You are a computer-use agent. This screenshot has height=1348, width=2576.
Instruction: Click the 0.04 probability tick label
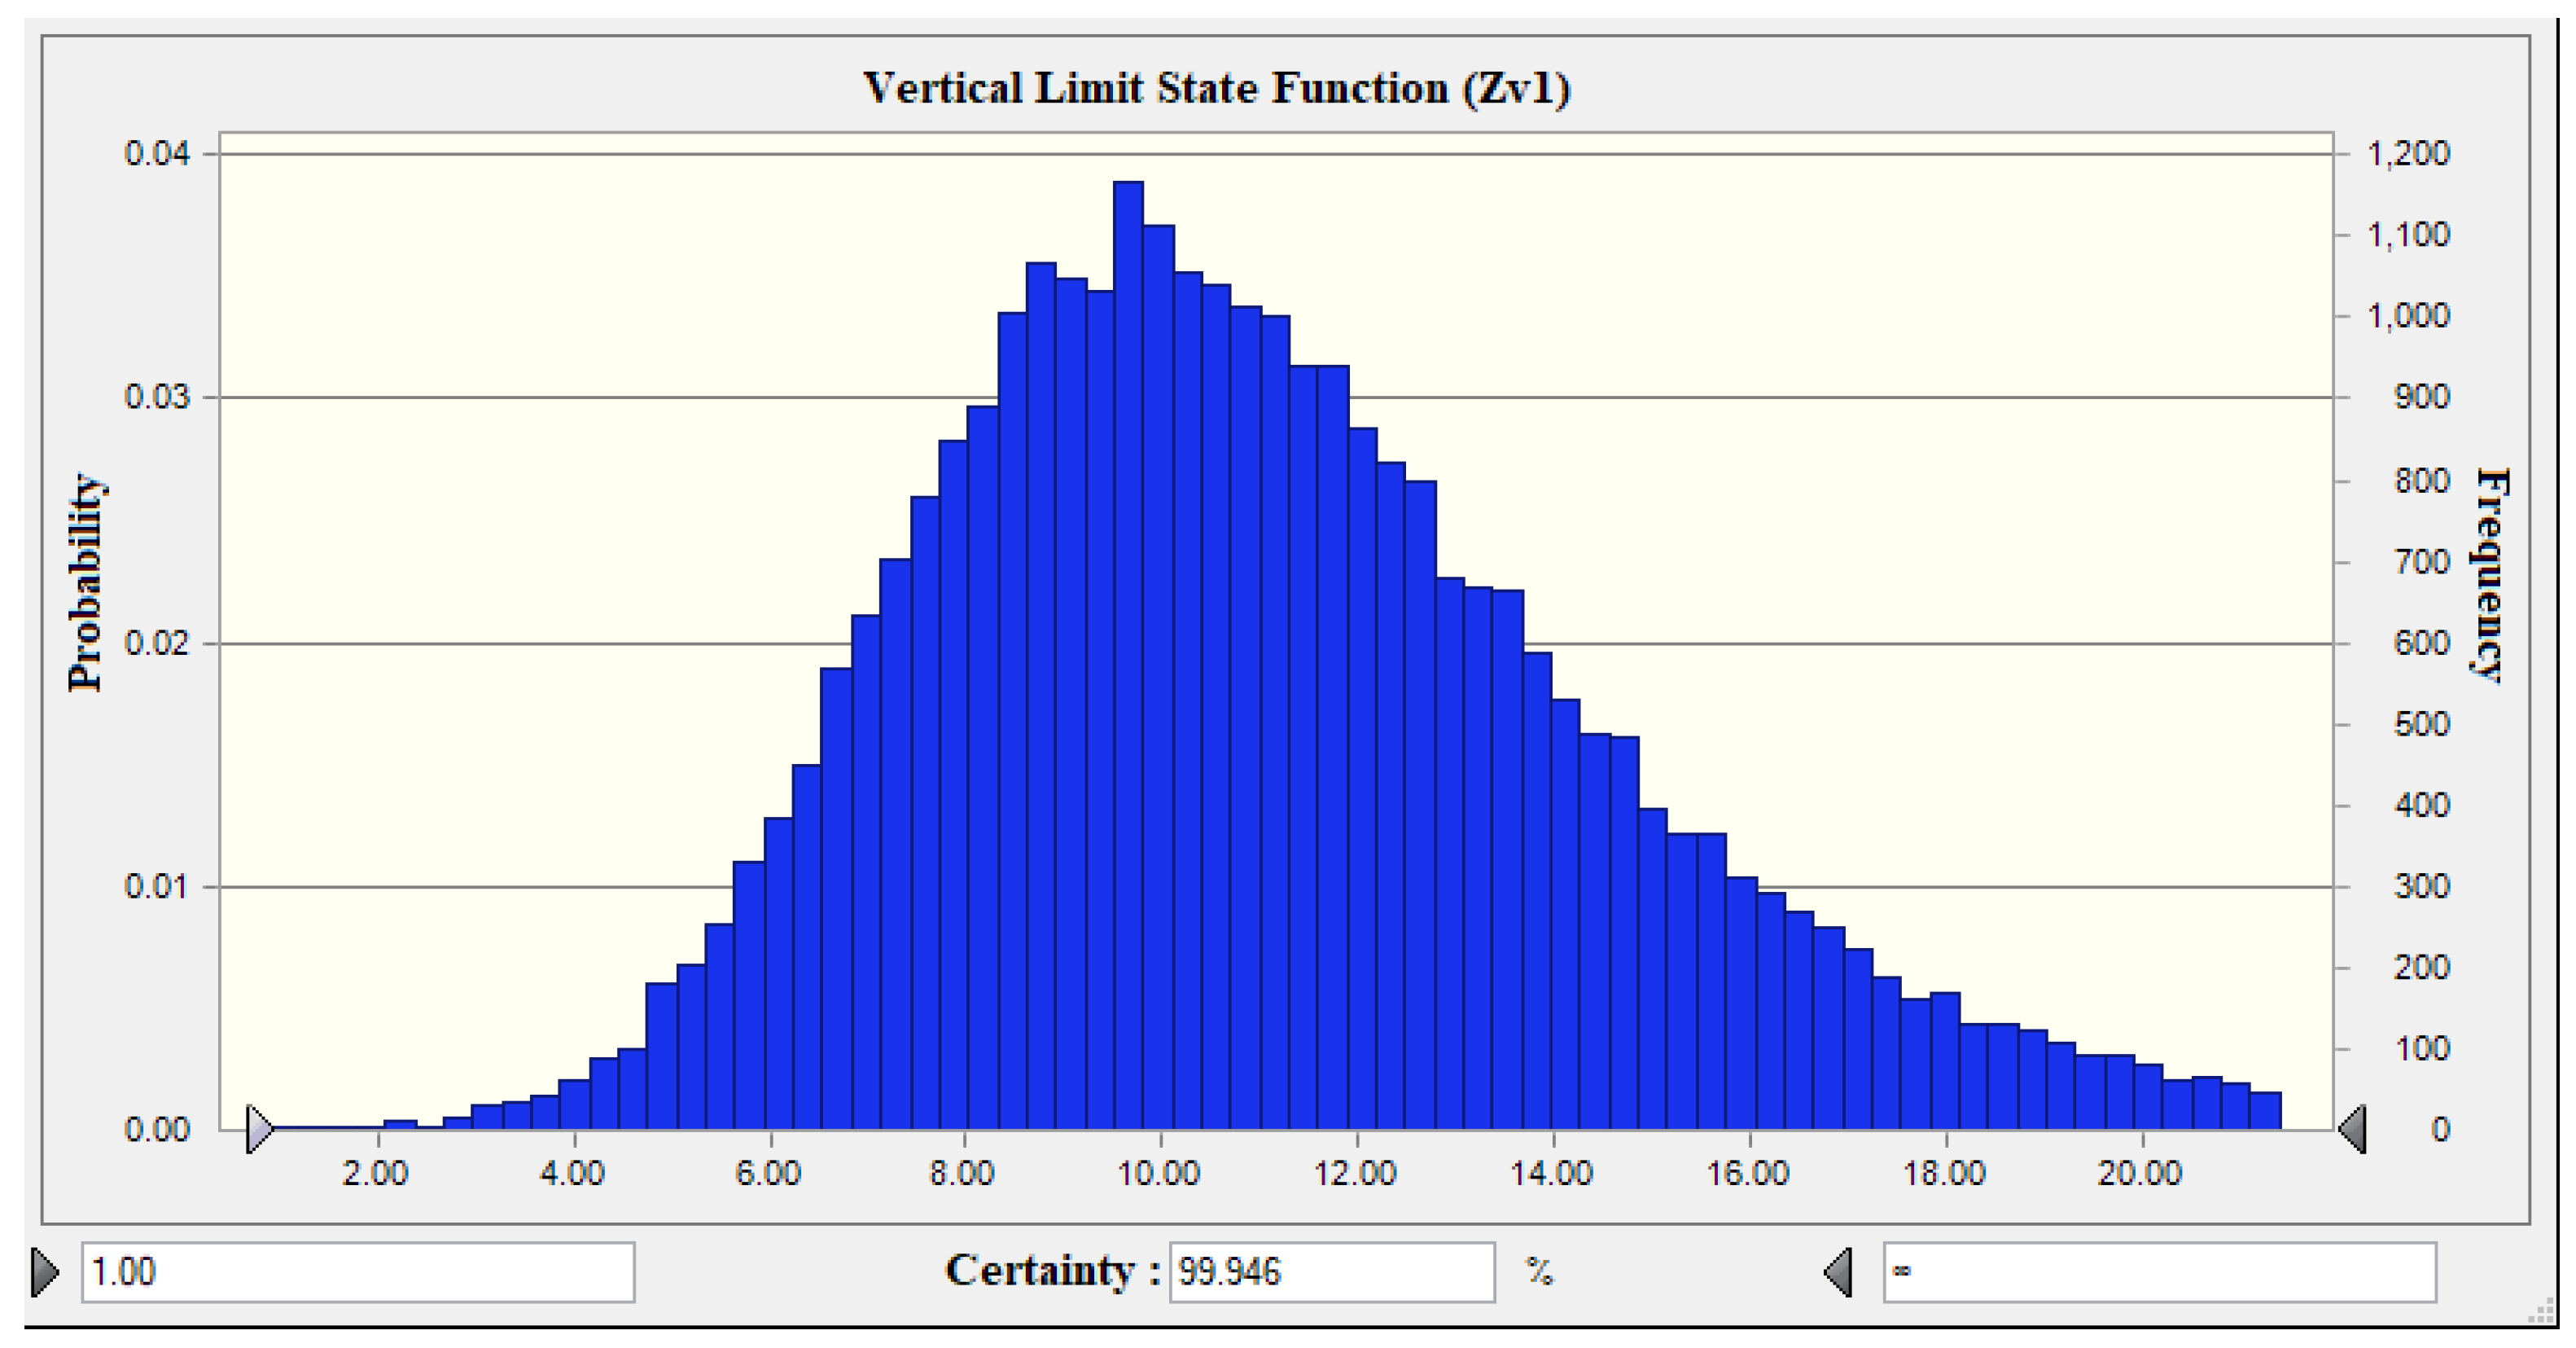[x=156, y=153]
